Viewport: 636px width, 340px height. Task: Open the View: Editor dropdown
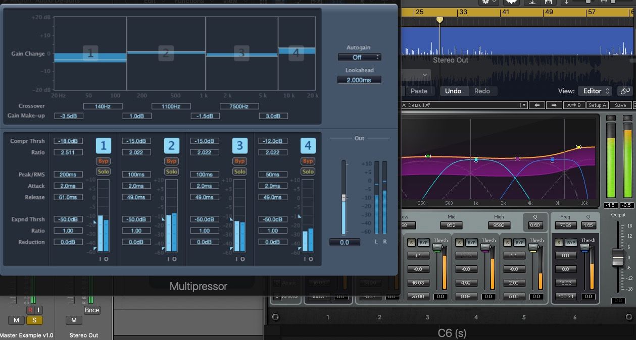pos(596,91)
